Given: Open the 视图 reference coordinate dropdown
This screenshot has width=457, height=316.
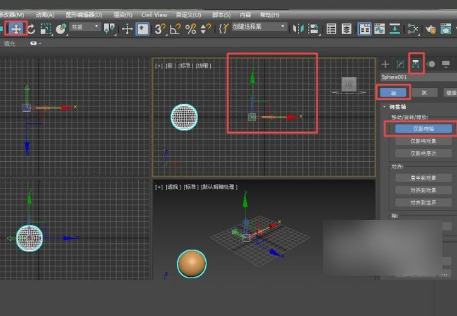Looking at the screenshot, I should (85, 27).
